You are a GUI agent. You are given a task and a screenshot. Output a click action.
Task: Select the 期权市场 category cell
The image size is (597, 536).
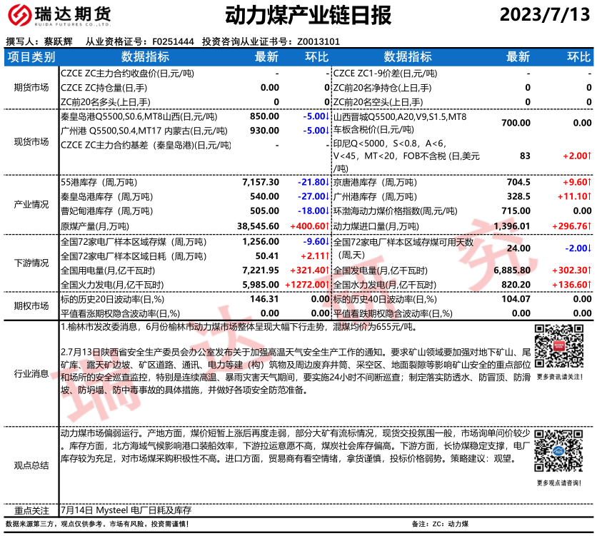coord(31,306)
